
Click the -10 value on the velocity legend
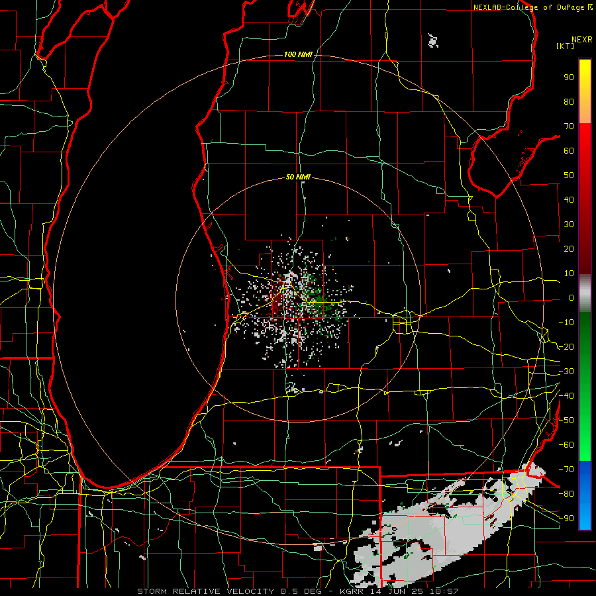[x=566, y=323]
